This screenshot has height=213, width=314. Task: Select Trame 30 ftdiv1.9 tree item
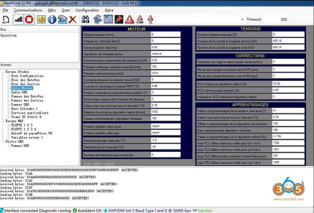point(26,117)
